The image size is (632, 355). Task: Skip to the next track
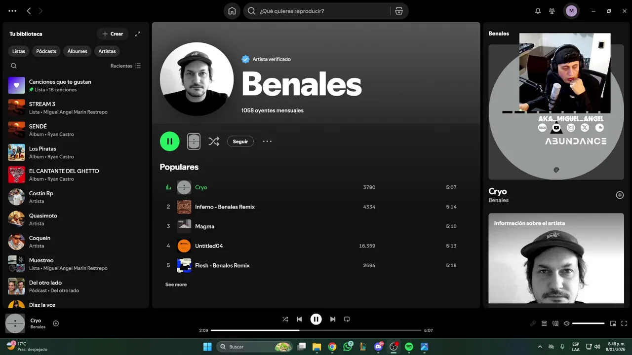point(333,319)
